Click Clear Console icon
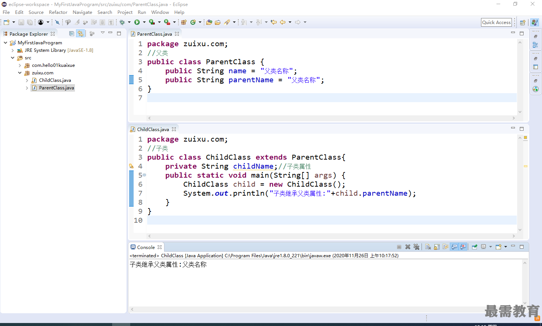The height and width of the screenshot is (326, 542). 428,247
